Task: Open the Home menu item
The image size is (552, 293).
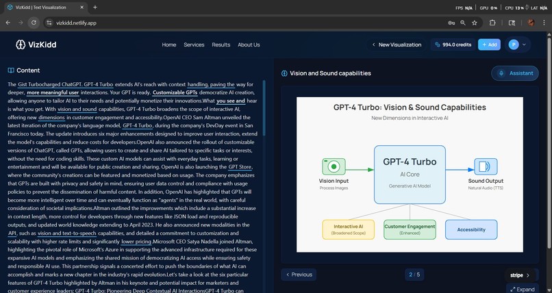Action: pyautogui.click(x=169, y=44)
